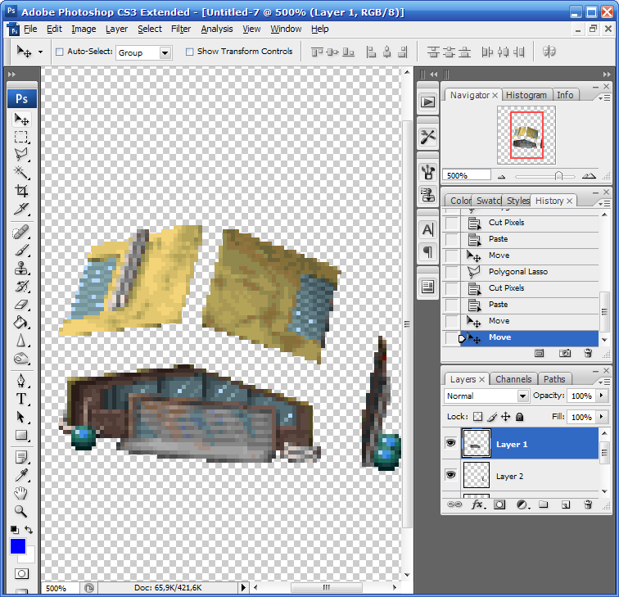Select Layer 2 in Layers panel

click(x=530, y=476)
